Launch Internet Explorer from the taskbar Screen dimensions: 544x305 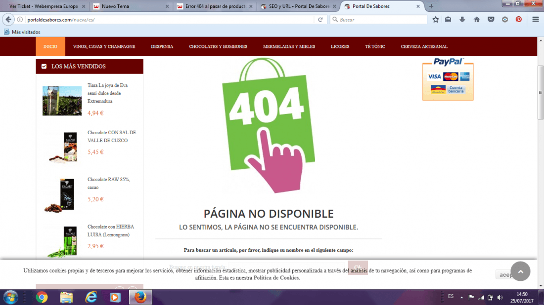91,298
